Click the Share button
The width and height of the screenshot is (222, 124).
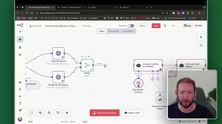point(142,26)
